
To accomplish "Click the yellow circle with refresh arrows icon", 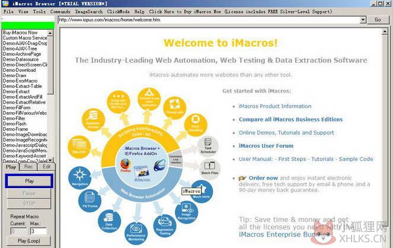I will 174,108.
